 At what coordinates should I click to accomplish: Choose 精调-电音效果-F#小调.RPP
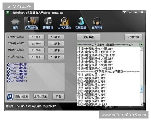point(108,55)
